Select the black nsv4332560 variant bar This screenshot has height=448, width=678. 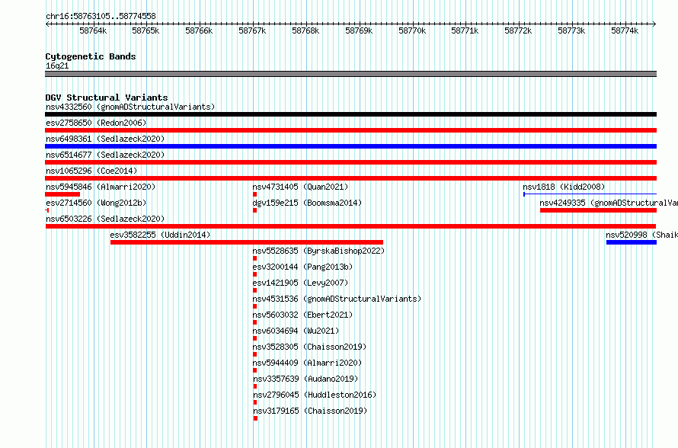[350, 114]
